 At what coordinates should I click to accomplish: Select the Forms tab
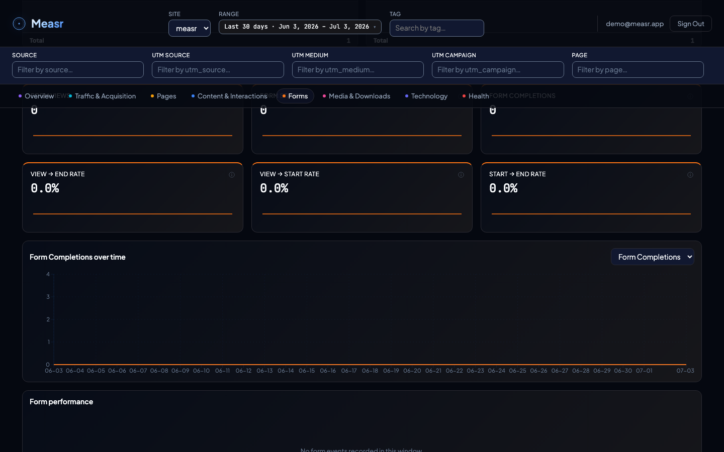tap(295, 96)
